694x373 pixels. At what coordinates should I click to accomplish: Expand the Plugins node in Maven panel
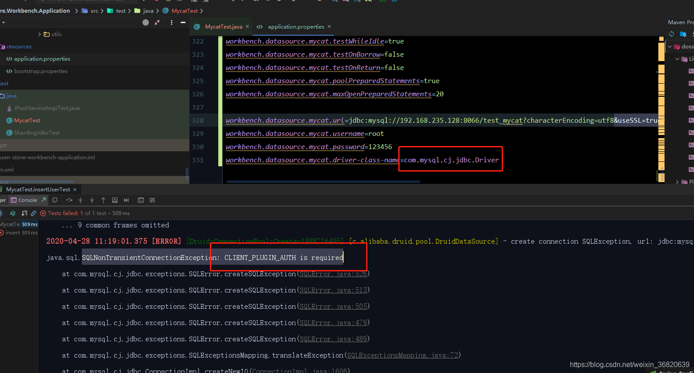677,182
